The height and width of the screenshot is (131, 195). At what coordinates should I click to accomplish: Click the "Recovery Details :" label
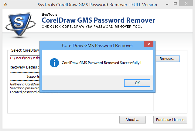point(24,67)
